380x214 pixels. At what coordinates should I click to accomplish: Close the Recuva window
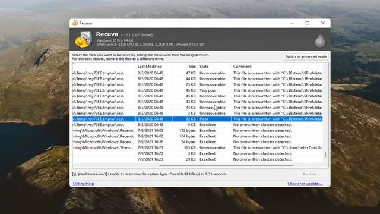click(x=322, y=23)
